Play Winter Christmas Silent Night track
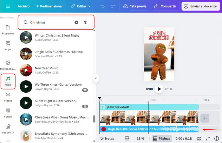Viewport: 222px width, 143px height. tap(26, 37)
